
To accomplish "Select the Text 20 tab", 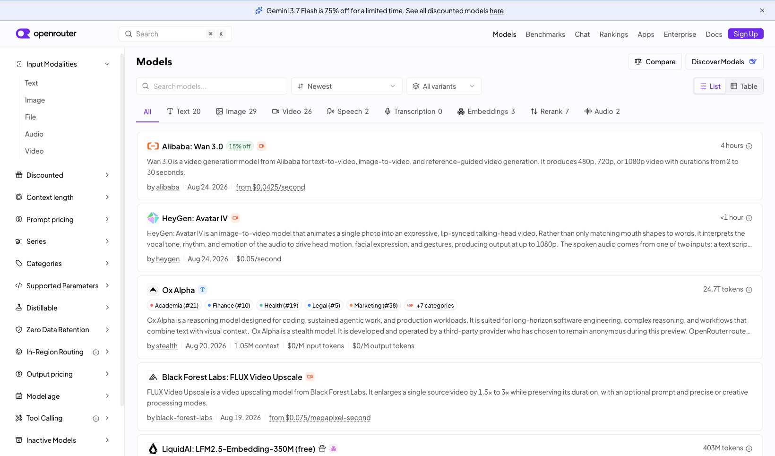I will pos(184,112).
